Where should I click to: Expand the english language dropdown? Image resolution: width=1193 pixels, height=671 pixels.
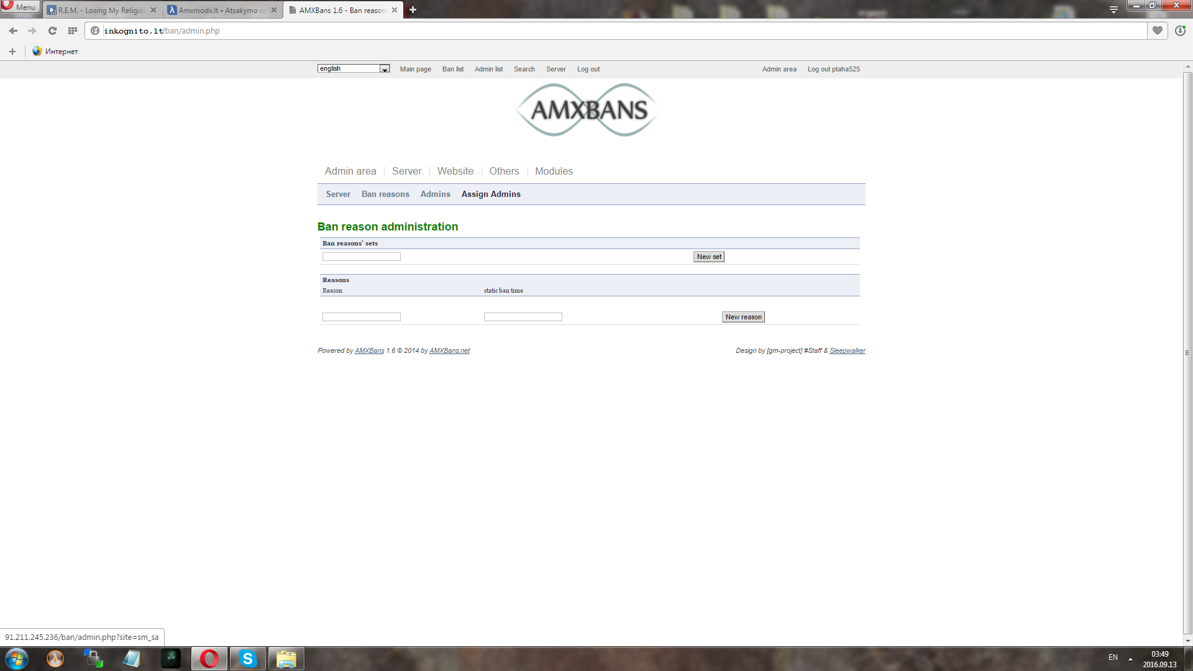354,68
